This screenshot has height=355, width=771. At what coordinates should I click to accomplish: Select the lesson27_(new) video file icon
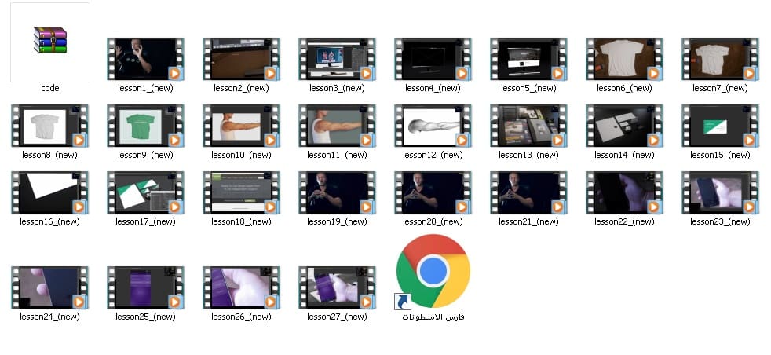[x=338, y=288]
